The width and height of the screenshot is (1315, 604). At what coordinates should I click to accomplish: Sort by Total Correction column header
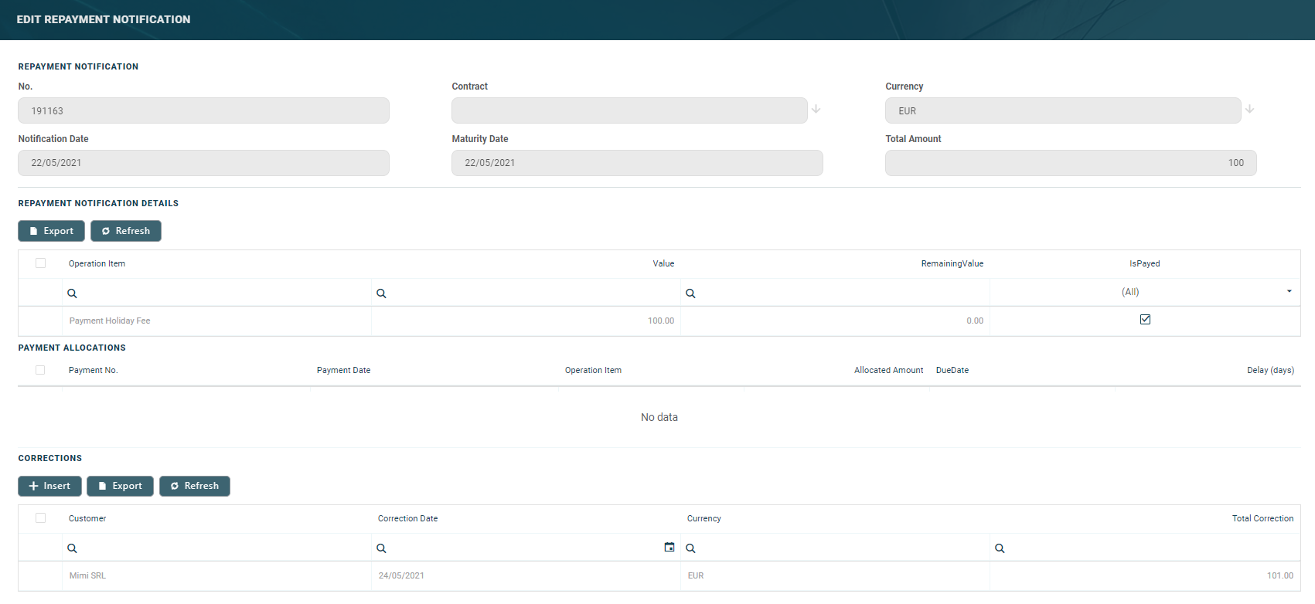tap(1262, 519)
